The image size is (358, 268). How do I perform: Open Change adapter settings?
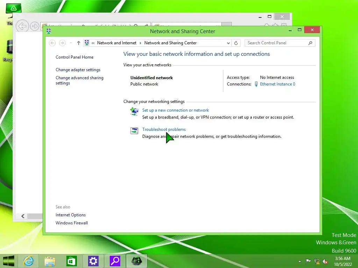[78, 70]
